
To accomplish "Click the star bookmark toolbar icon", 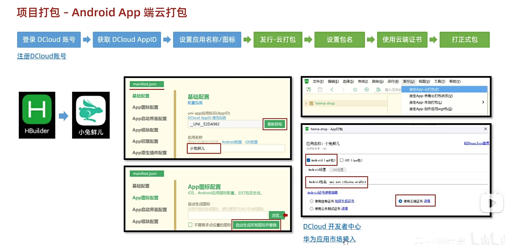I will pyautogui.click(x=355, y=90).
